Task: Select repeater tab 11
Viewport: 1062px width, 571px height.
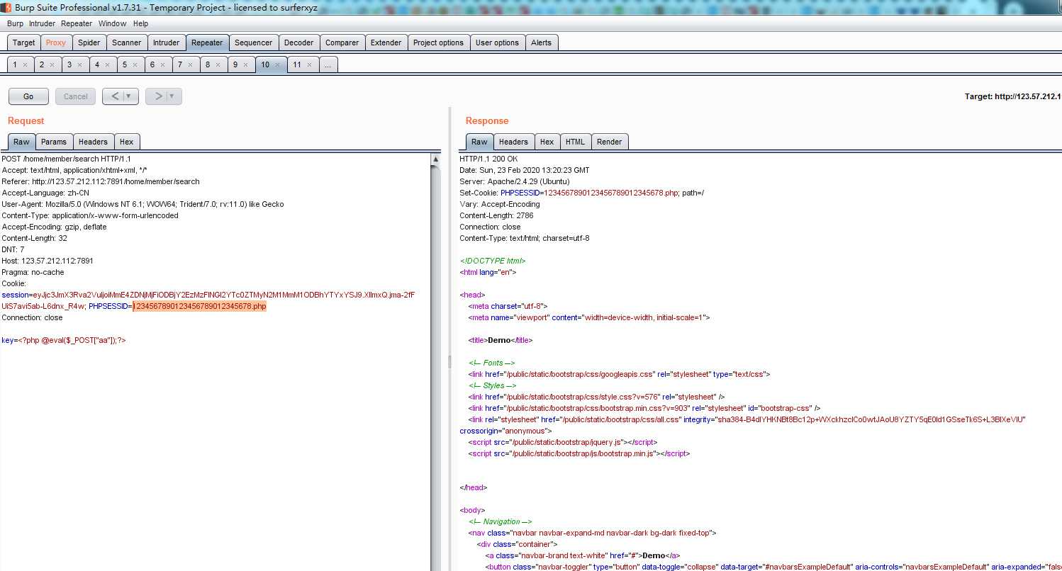Action: pos(298,64)
